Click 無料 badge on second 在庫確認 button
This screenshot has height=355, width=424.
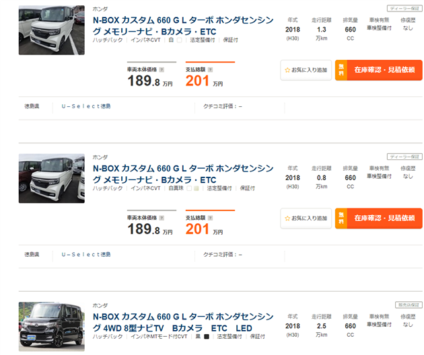pyautogui.click(x=341, y=218)
